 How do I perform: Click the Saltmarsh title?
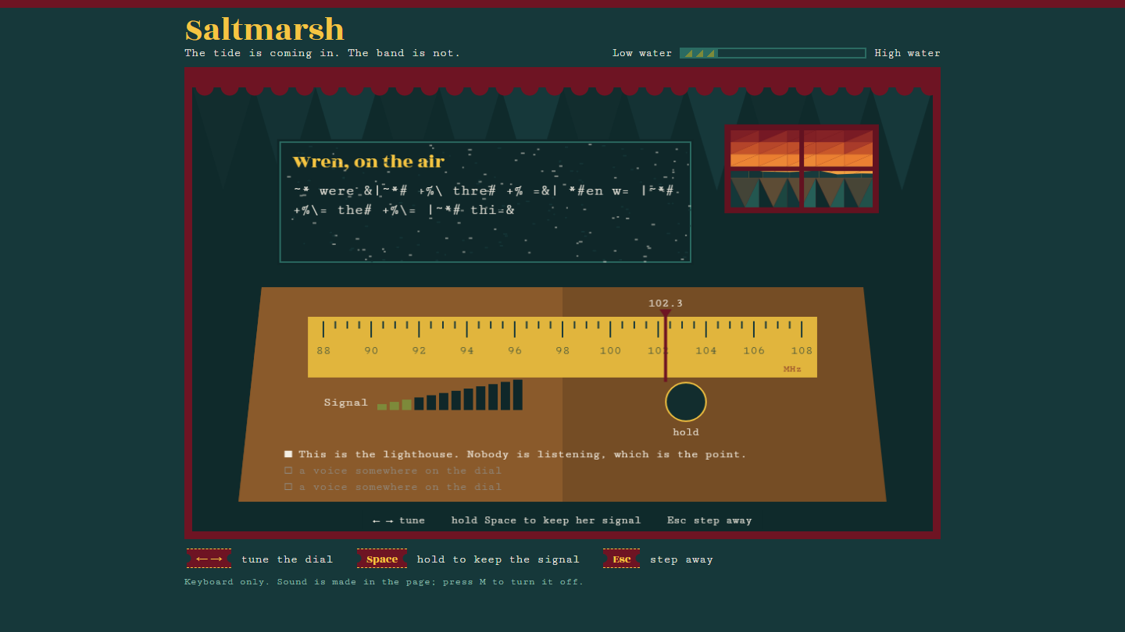[265, 30]
